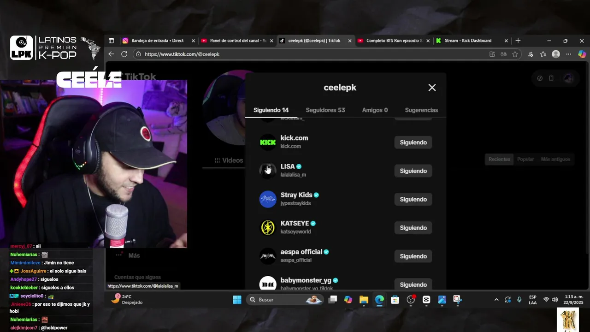Open Stray Kids account name link
The image size is (590, 332).
click(x=296, y=195)
